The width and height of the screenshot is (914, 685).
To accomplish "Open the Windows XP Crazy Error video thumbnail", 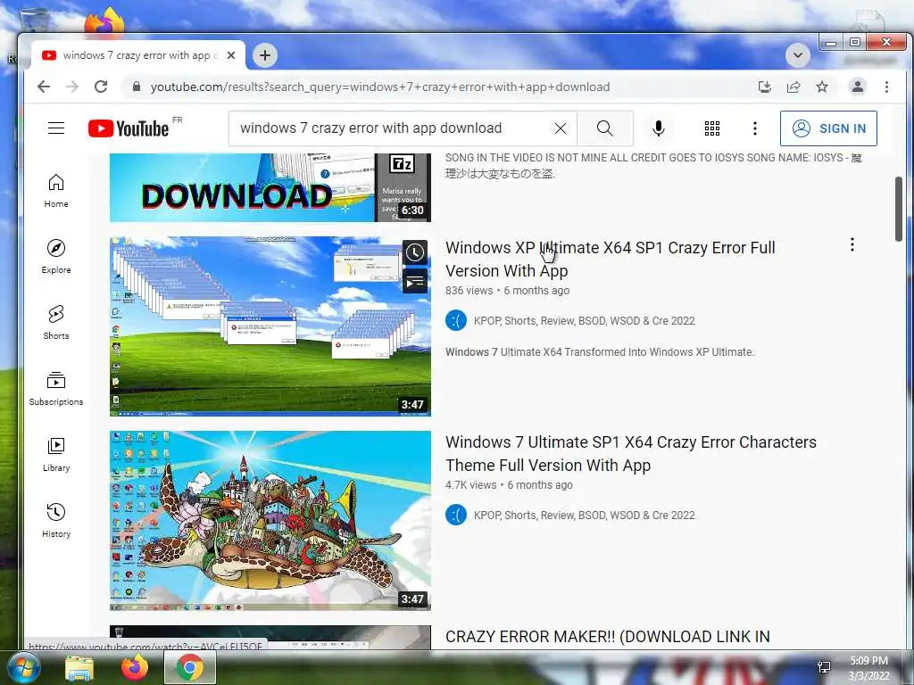I will pos(270,326).
